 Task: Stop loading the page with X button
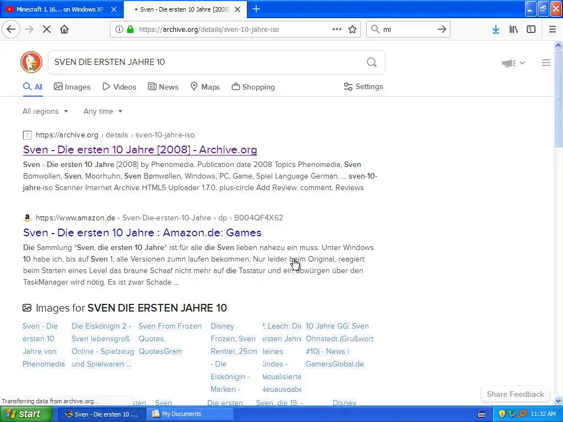pyautogui.click(x=47, y=30)
